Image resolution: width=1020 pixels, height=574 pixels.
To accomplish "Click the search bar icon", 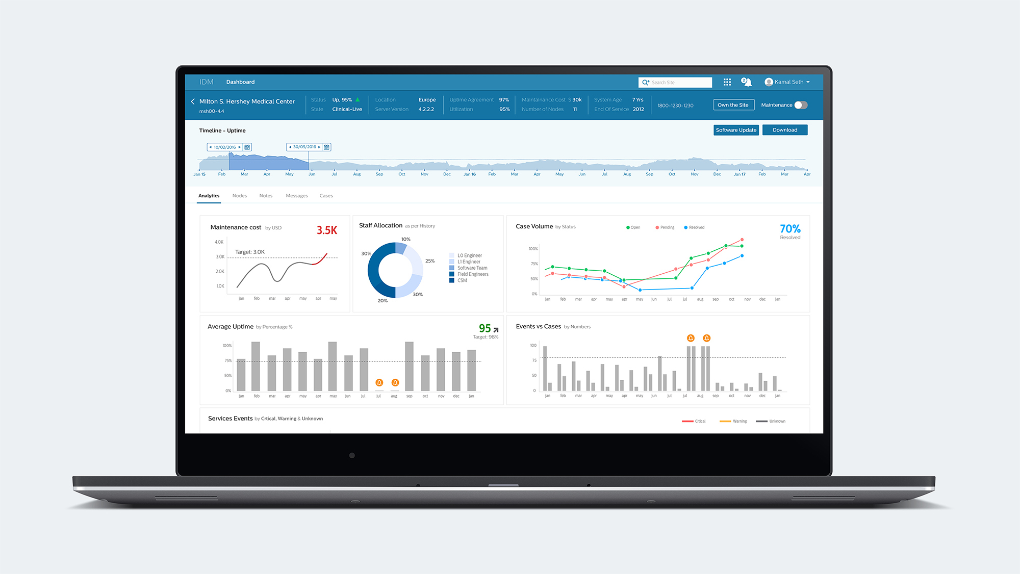I will pos(647,82).
